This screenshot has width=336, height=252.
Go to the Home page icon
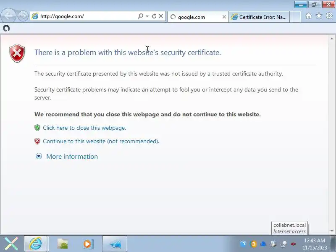[x=309, y=16]
